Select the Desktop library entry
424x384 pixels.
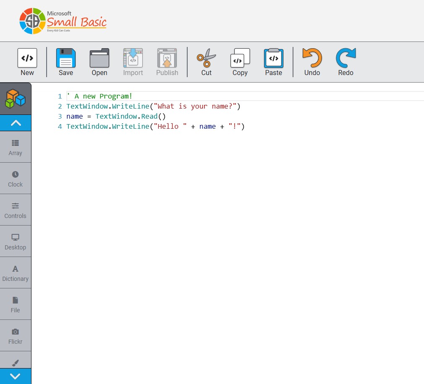pos(16,241)
